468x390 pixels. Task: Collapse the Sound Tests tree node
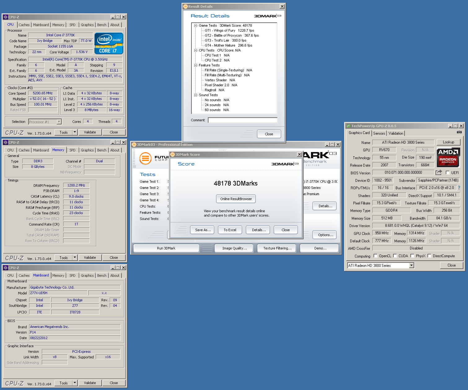[x=196, y=95]
